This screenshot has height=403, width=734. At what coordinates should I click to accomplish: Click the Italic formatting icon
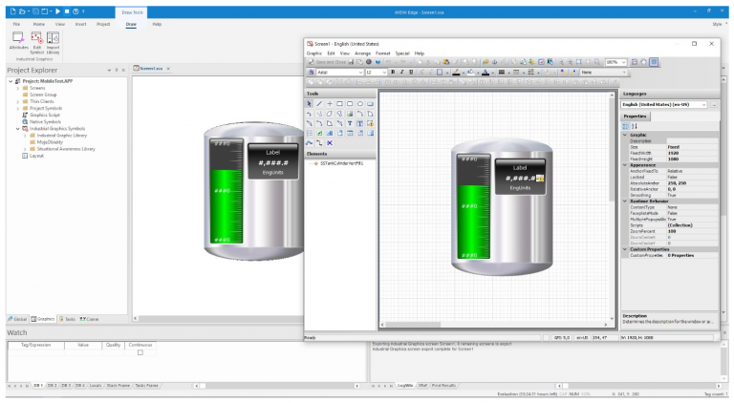pos(403,72)
